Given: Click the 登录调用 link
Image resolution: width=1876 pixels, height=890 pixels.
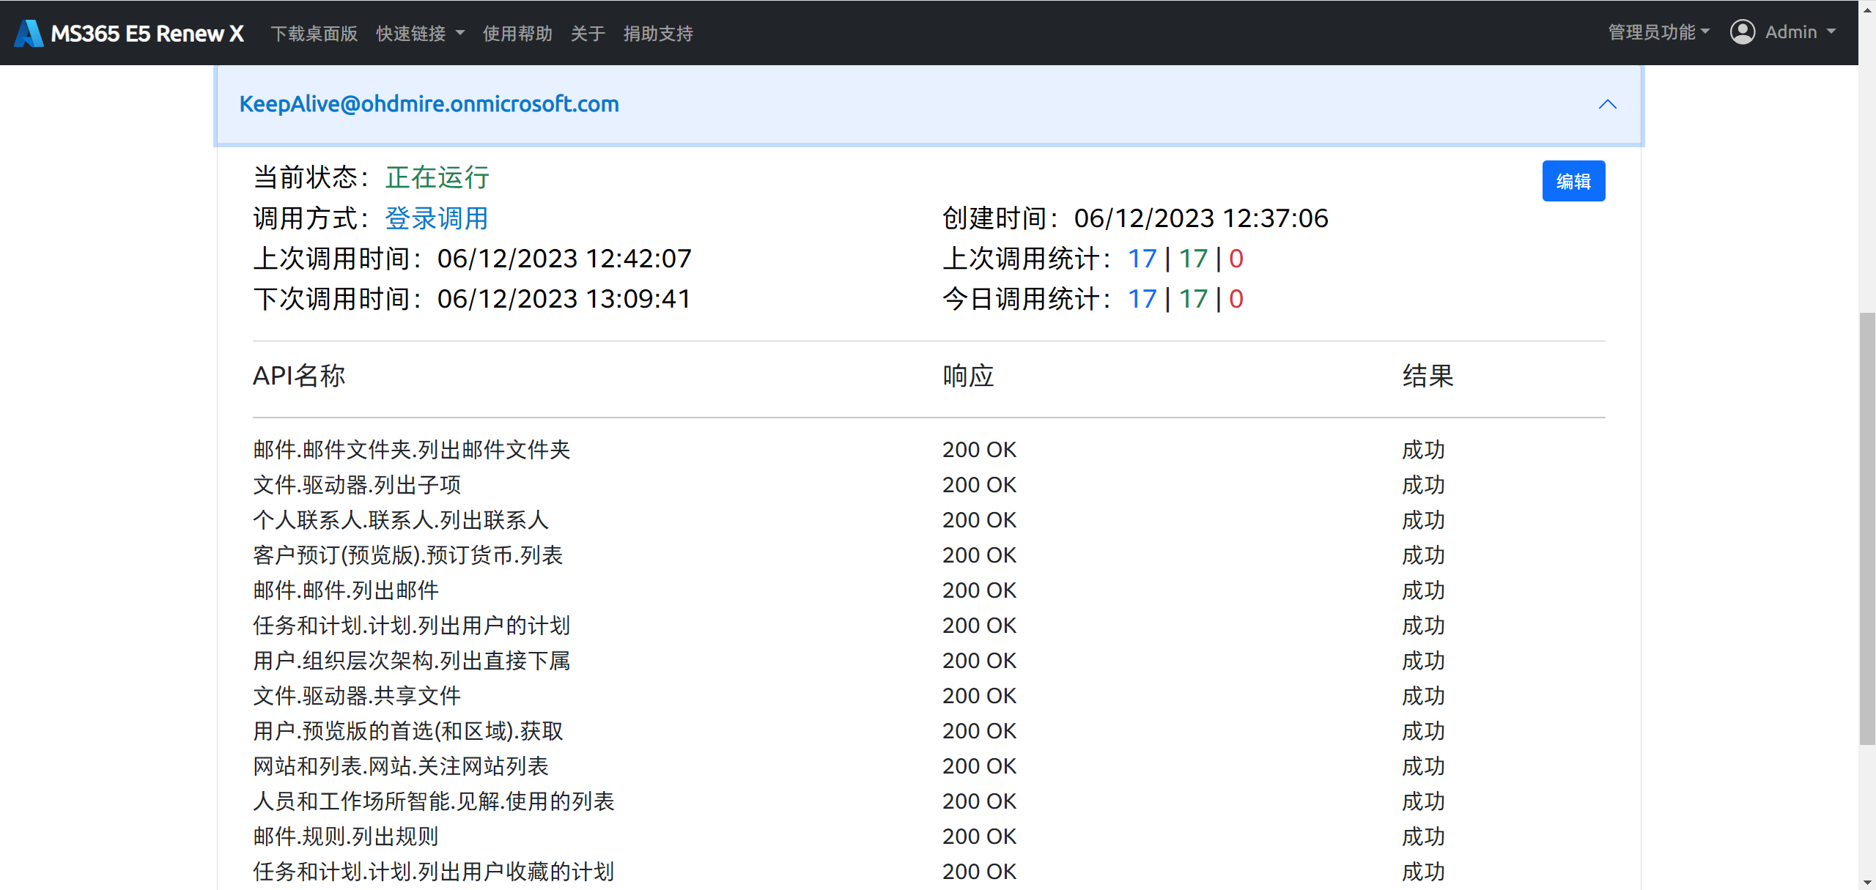Looking at the screenshot, I should click(x=437, y=218).
